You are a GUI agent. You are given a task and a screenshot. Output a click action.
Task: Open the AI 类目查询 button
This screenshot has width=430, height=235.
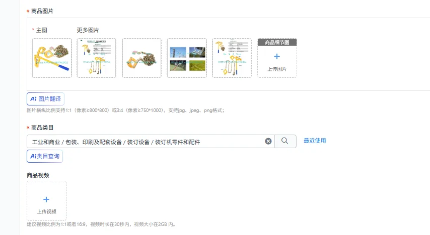45,156
